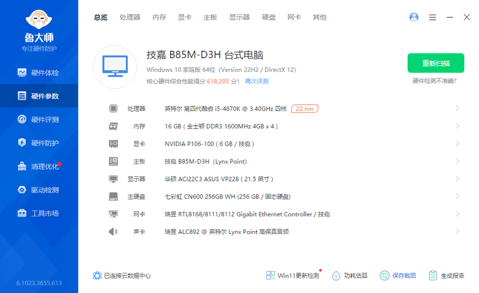
Task: Click 七彩虹 CN600 256GB disk text
Action: click(x=228, y=197)
